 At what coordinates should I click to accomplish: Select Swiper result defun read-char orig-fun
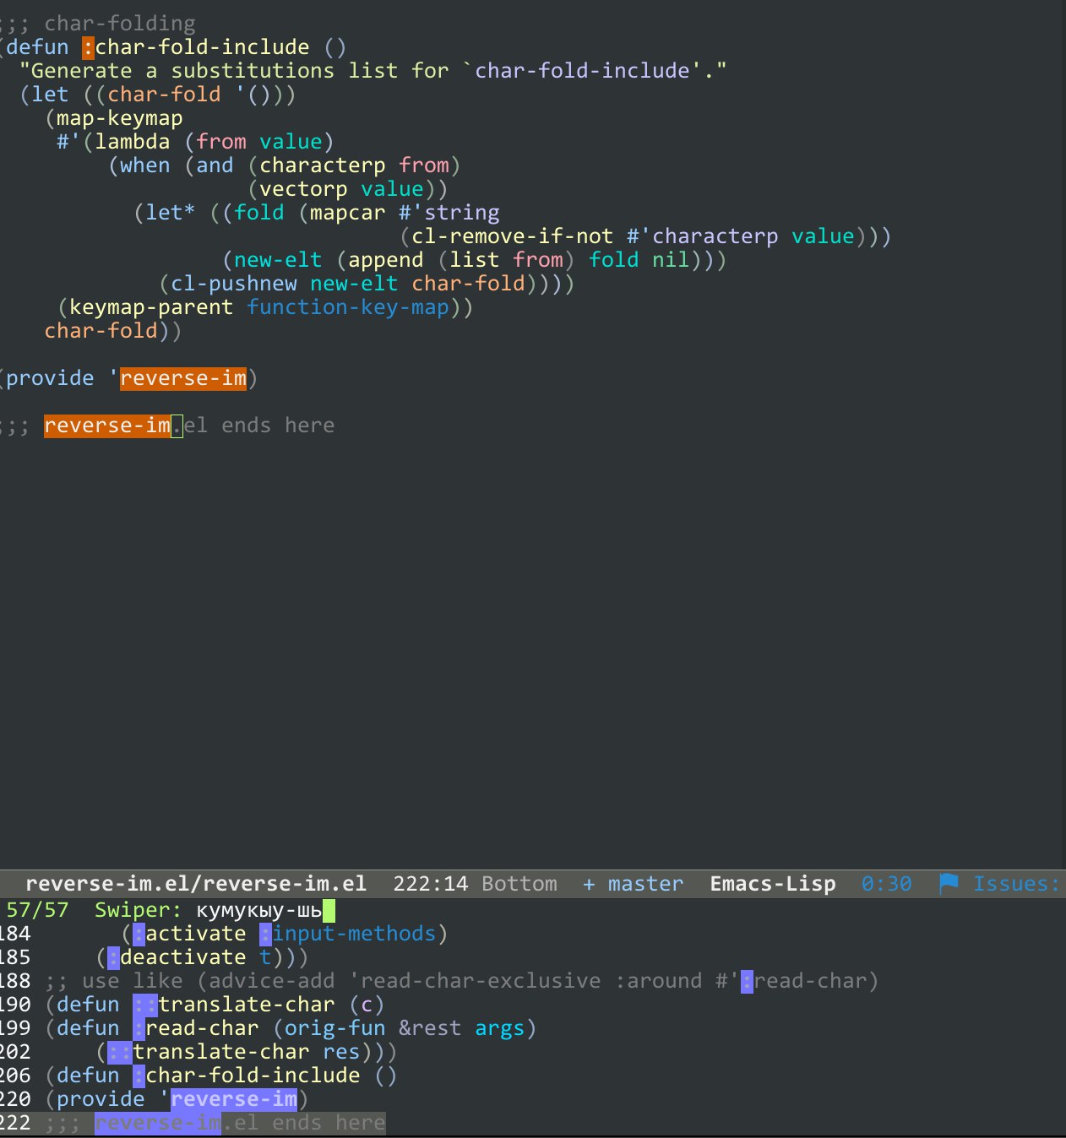[x=533, y=1028]
